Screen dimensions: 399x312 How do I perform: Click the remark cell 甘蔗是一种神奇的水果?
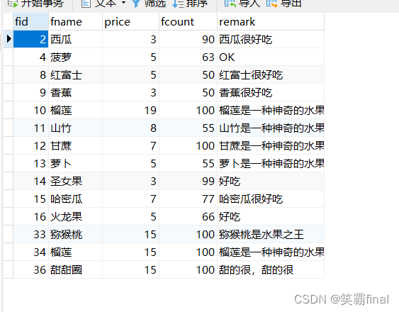271,145
